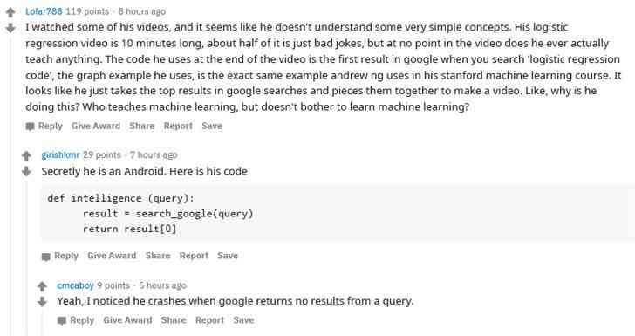The height and width of the screenshot is (336, 635).
Task: Open girishkmr's user profile
Action: 60,154
